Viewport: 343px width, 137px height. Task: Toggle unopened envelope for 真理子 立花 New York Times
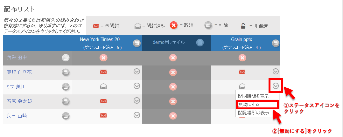[103, 72]
